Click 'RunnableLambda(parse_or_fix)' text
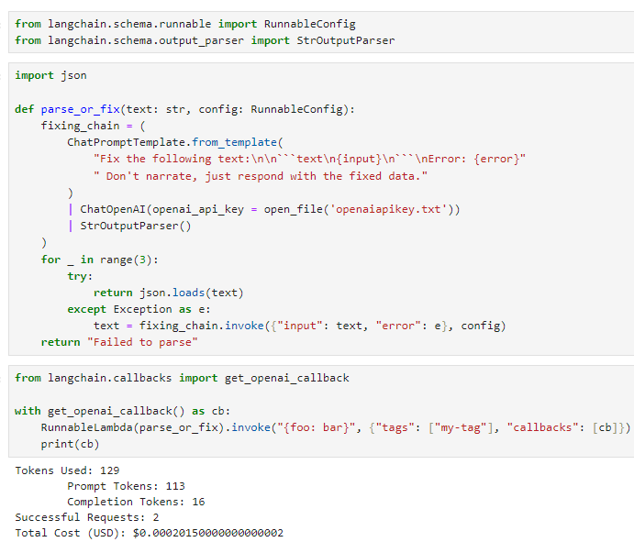The image size is (634, 542). (x=133, y=427)
